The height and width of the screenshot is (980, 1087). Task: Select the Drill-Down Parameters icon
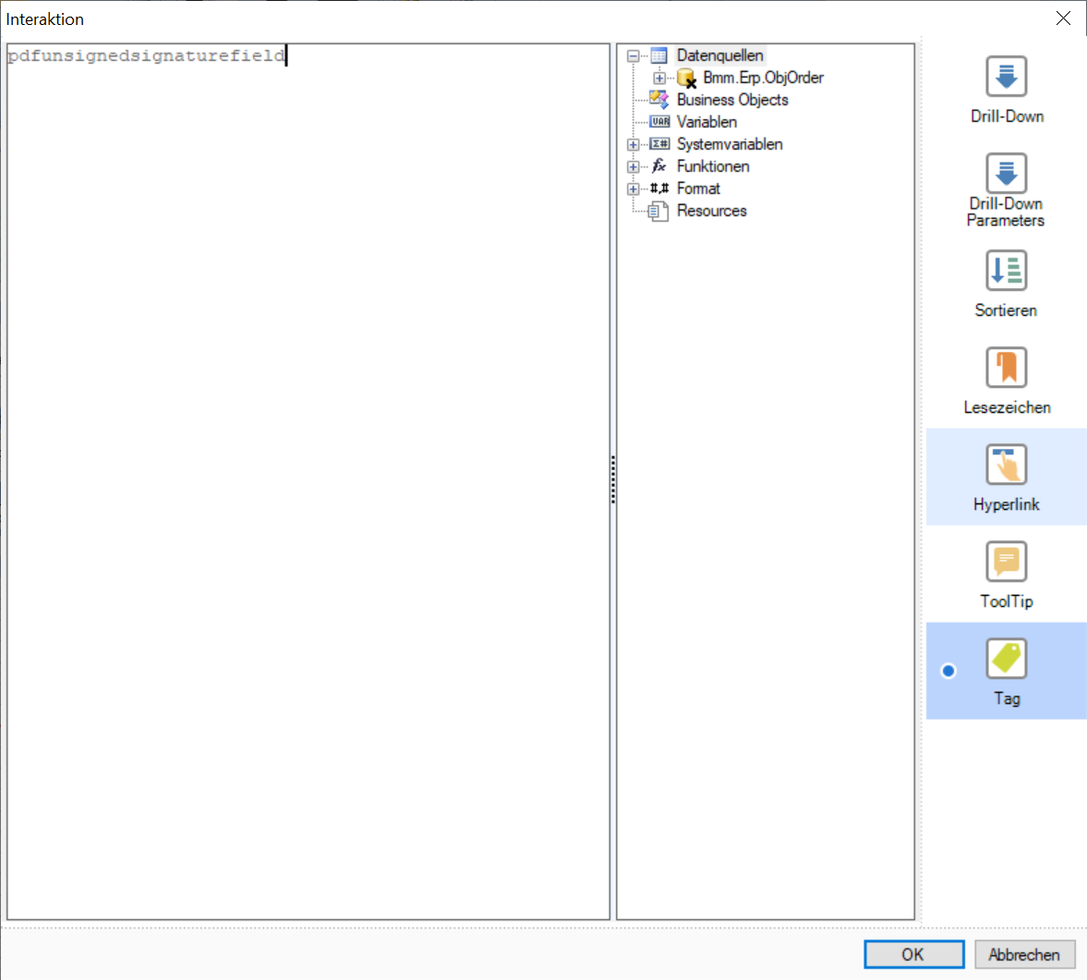coord(1006,174)
